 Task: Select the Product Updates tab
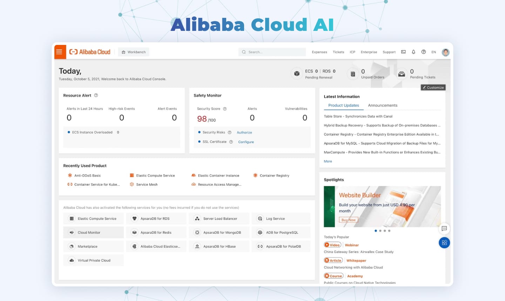[344, 106]
